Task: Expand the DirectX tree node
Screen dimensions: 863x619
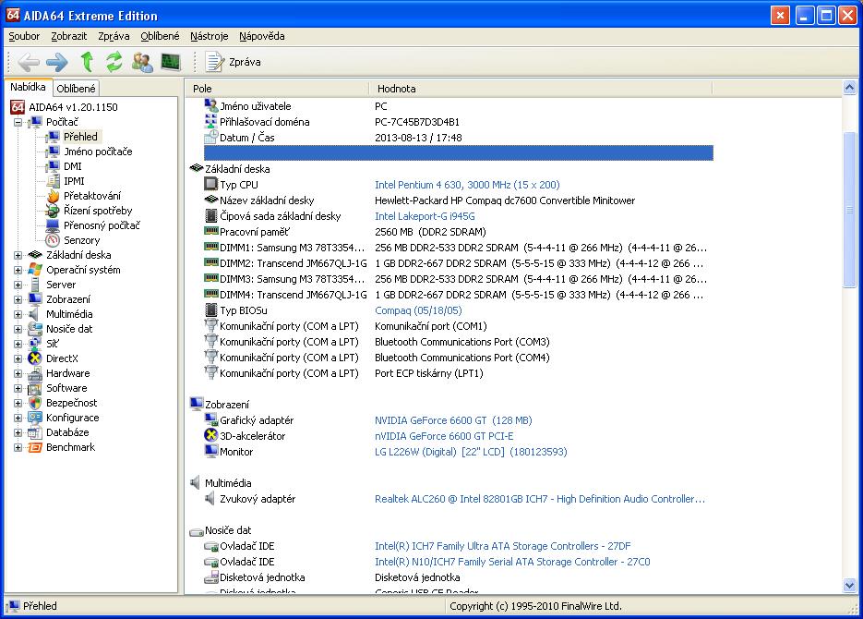Action: (18, 359)
